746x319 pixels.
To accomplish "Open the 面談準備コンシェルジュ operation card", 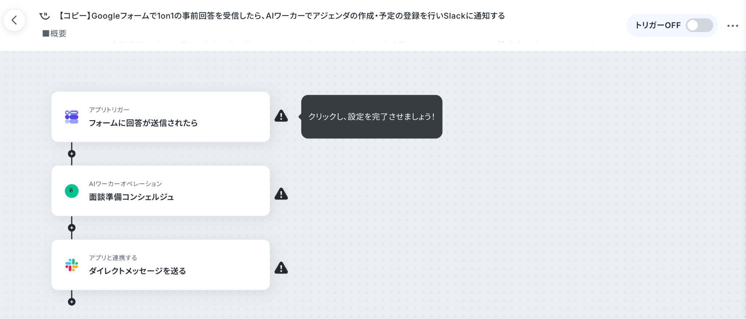I will (161, 191).
